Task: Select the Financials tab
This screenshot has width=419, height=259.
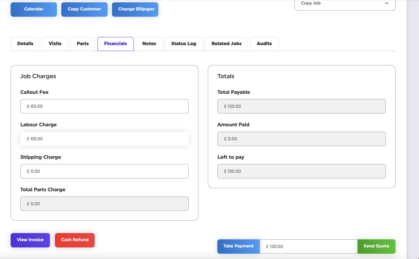Action: coord(116,44)
